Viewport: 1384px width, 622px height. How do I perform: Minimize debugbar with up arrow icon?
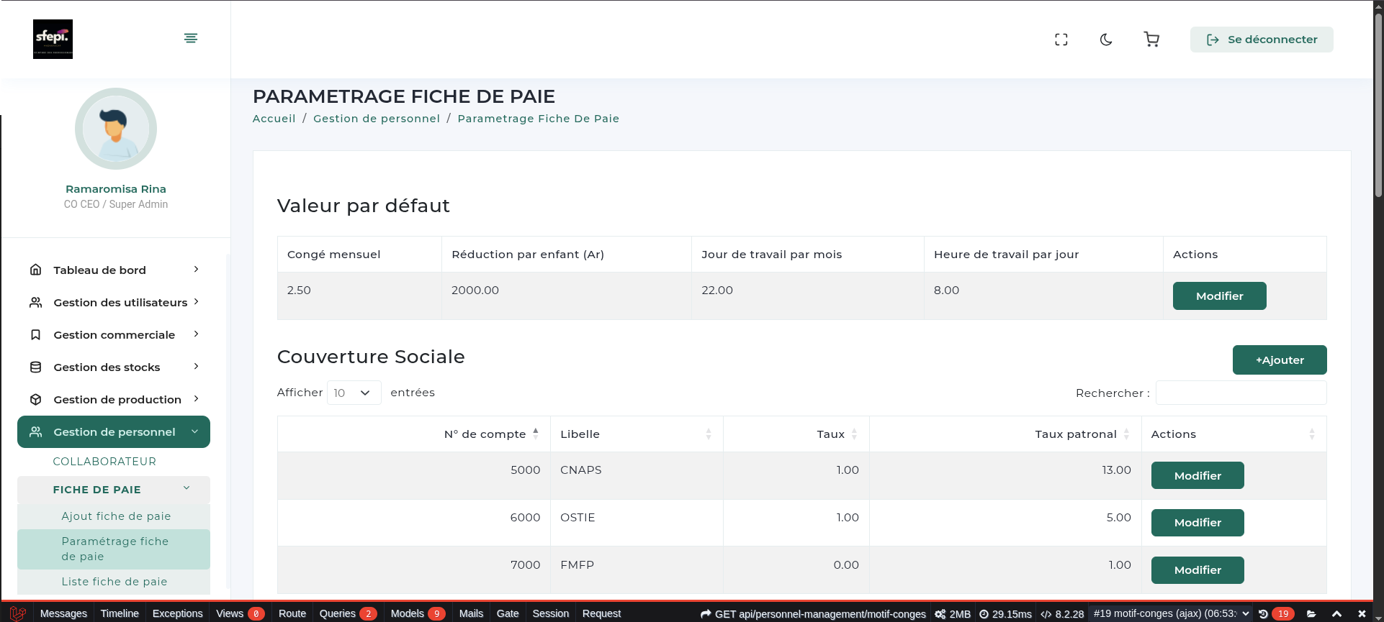point(1336,613)
